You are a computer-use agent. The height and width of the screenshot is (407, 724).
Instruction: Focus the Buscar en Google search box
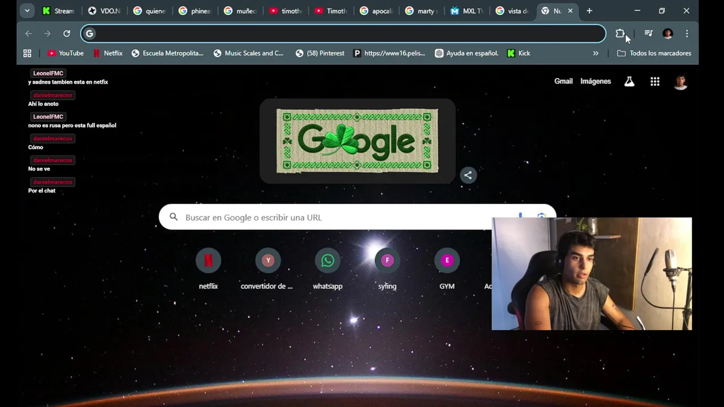[x=357, y=217]
